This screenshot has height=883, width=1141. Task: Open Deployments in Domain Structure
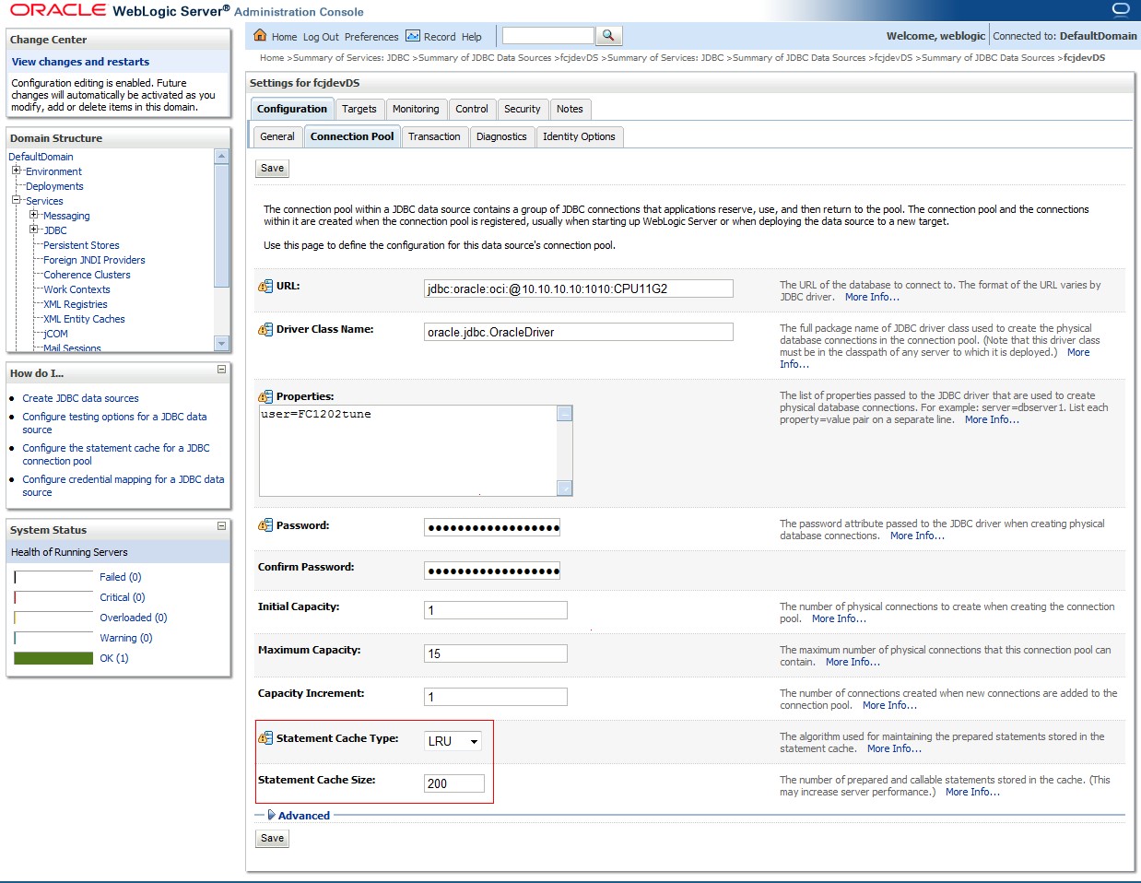coord(54,186)
